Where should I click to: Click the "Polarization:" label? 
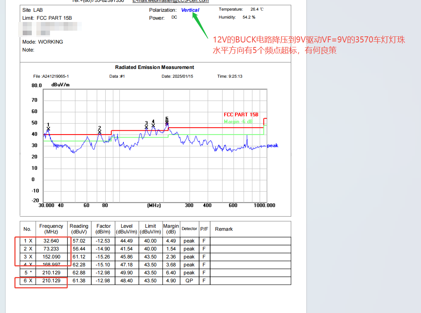pyautogui.click(x=163, y=10)
